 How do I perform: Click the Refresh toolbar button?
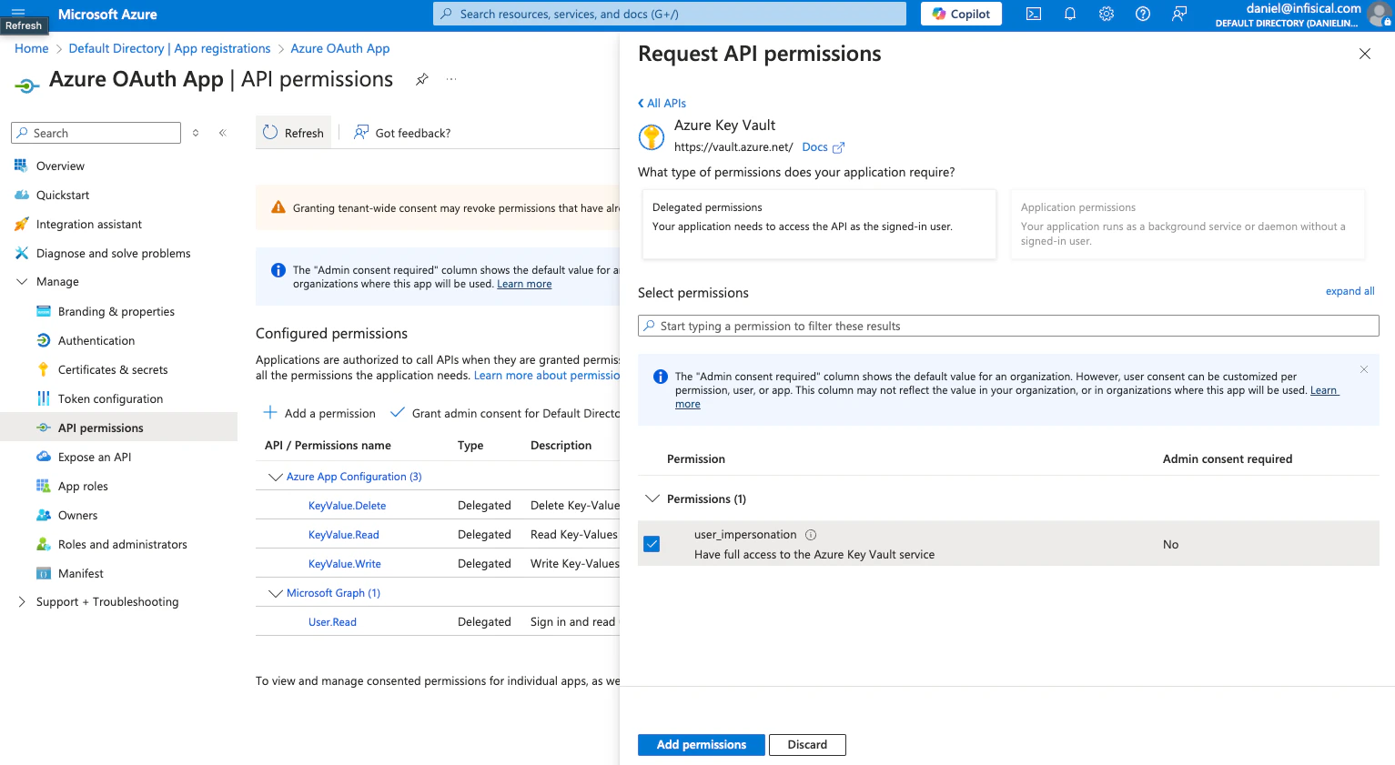point(293,133)
